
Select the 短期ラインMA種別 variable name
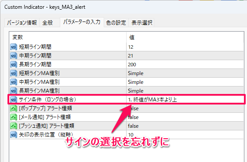click(x=39, y=73)
